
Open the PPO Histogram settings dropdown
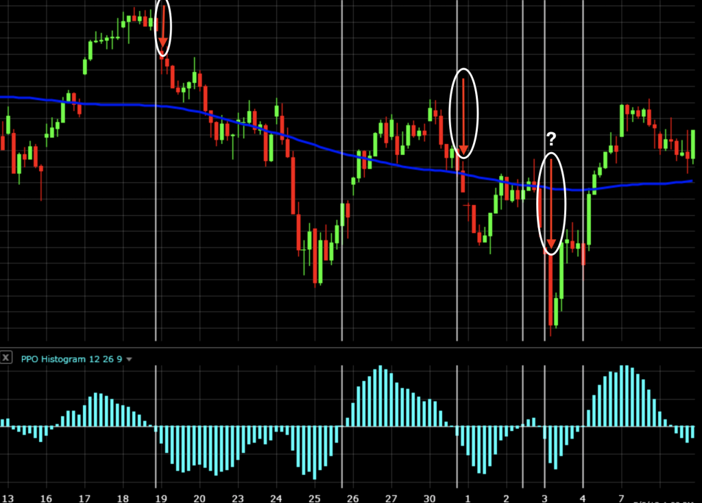130,359
